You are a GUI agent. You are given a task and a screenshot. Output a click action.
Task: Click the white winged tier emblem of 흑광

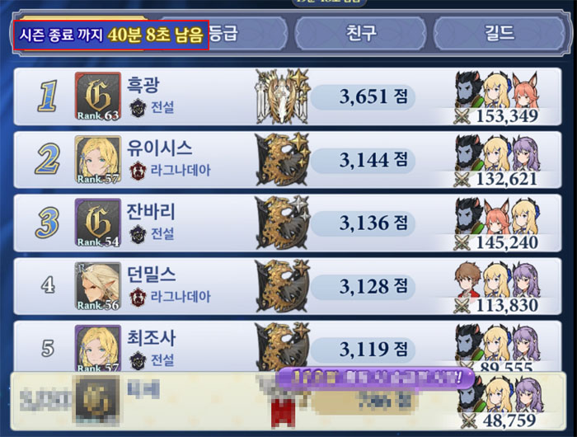(283, 96)
